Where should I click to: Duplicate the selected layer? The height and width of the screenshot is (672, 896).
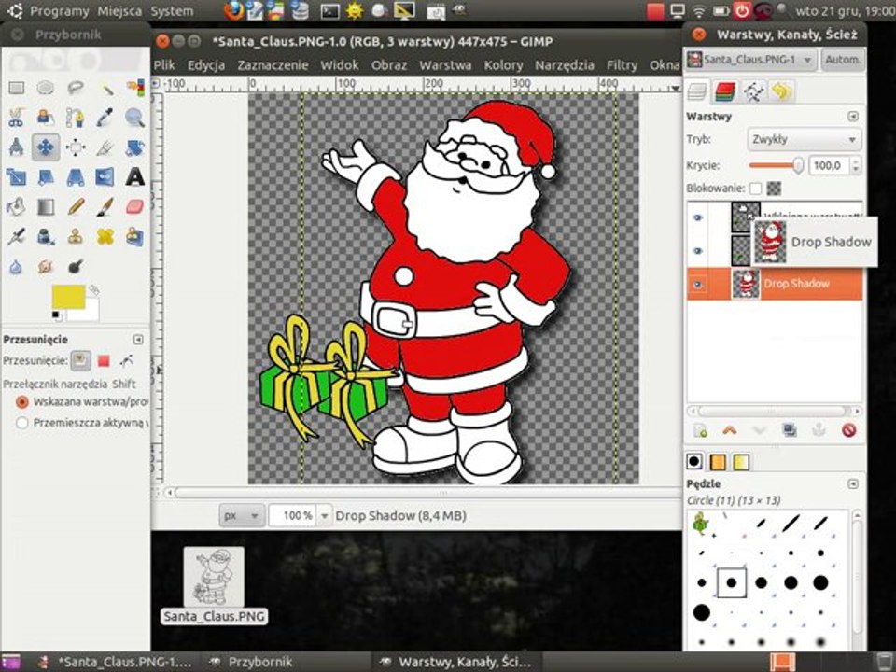pos(790,430)
